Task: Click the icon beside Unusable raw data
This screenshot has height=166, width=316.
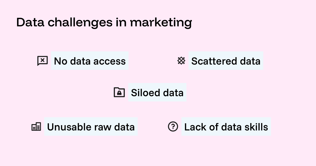Action: [36, 127]
